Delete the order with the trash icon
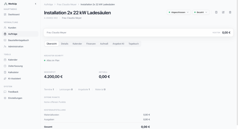Image resolution: width=238 pixels, height=129 pixels. tap(230, 12)
